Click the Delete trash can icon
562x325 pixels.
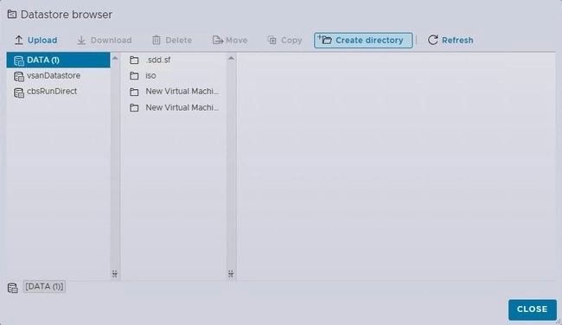tap(156, 40)
